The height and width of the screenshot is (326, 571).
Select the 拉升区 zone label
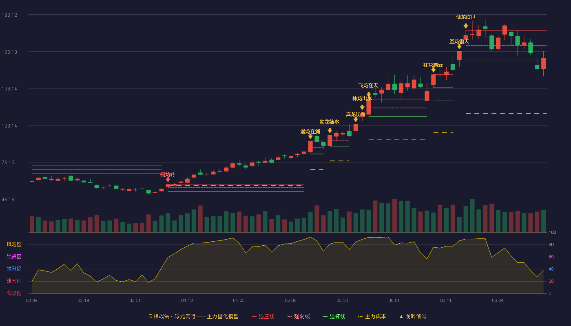pos(14,269)
